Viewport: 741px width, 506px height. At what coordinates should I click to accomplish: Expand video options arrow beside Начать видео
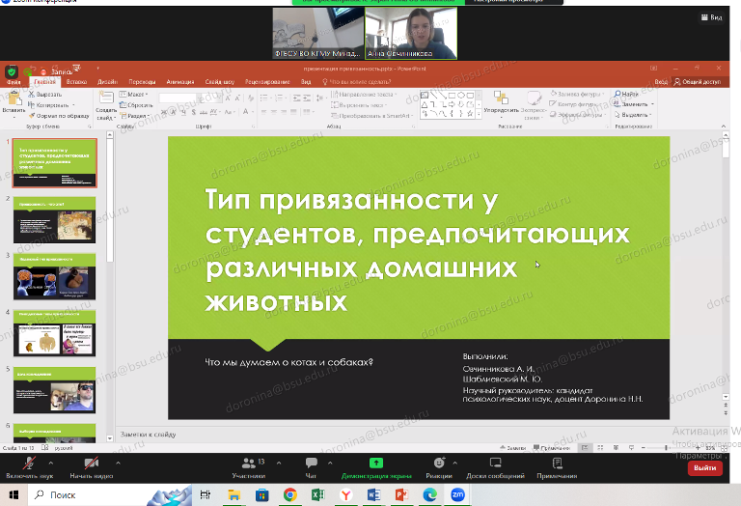pos(120,462)
